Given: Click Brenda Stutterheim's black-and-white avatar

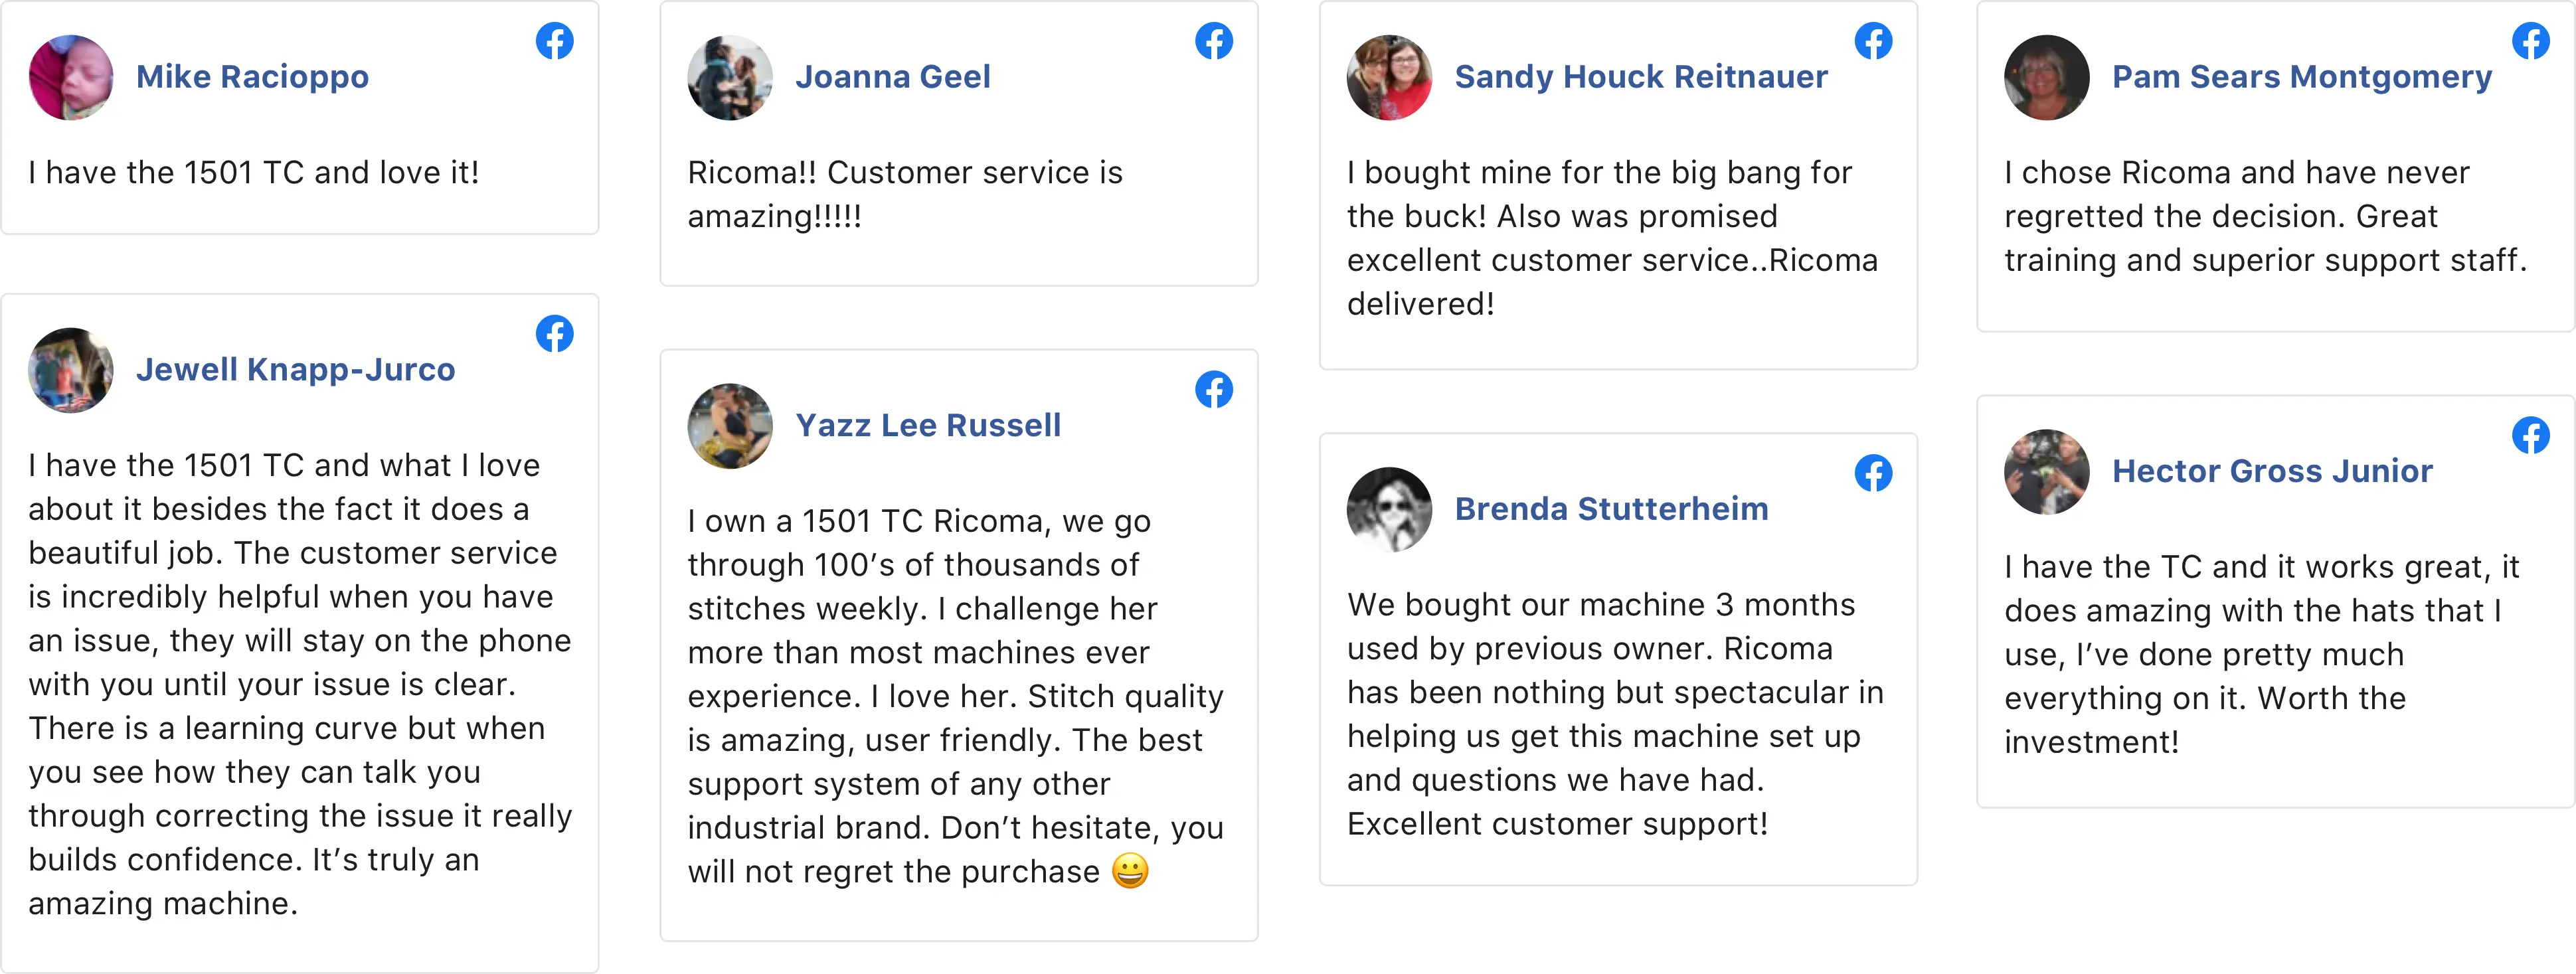Looking at the screenshot, I should (1389, 510).
